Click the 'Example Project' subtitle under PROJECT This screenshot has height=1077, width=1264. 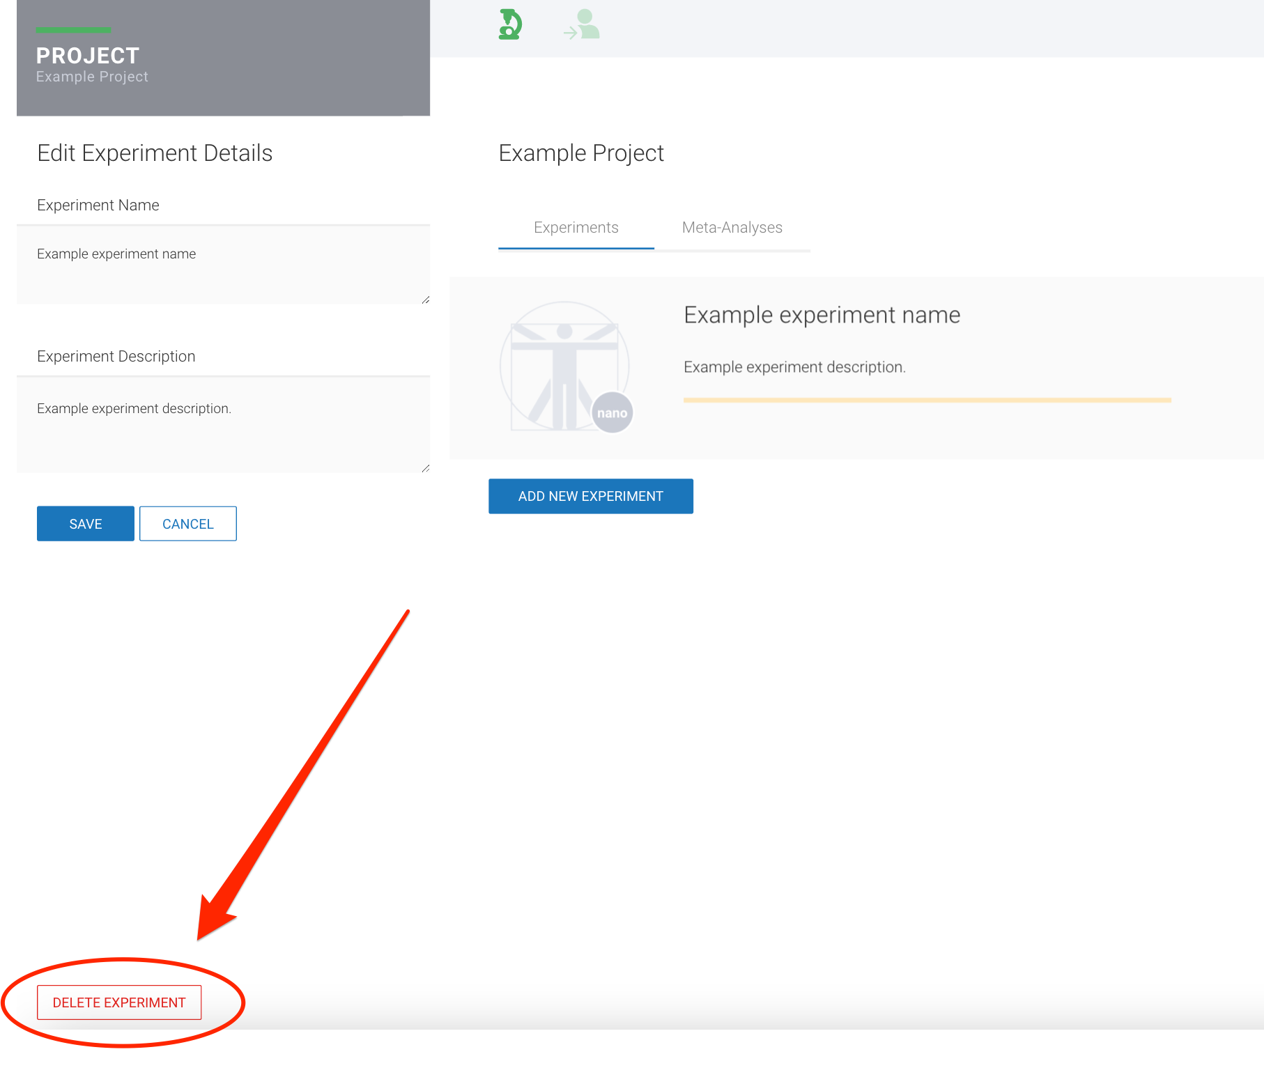coord(92,77)
